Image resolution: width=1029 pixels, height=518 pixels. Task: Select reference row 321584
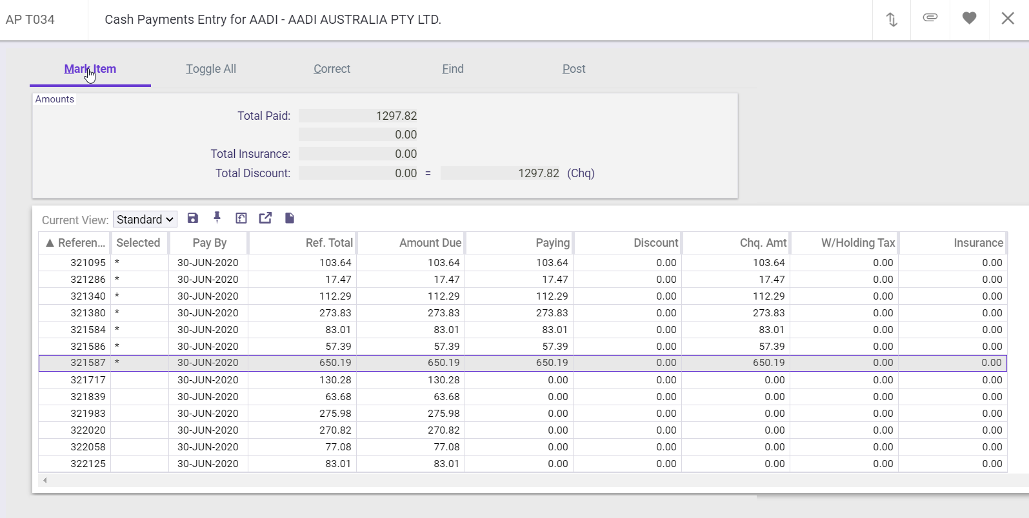[523, 330]
